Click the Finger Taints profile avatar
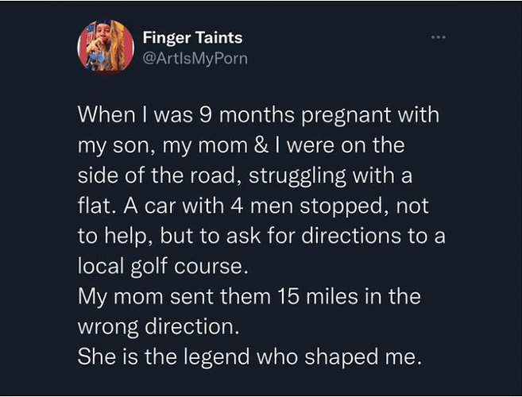This screenshot has width=522, height=397. (x=106, y=46)
